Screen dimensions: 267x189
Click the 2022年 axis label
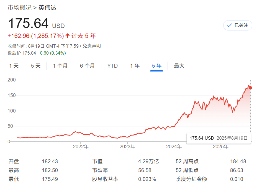(x=81, y=146)
